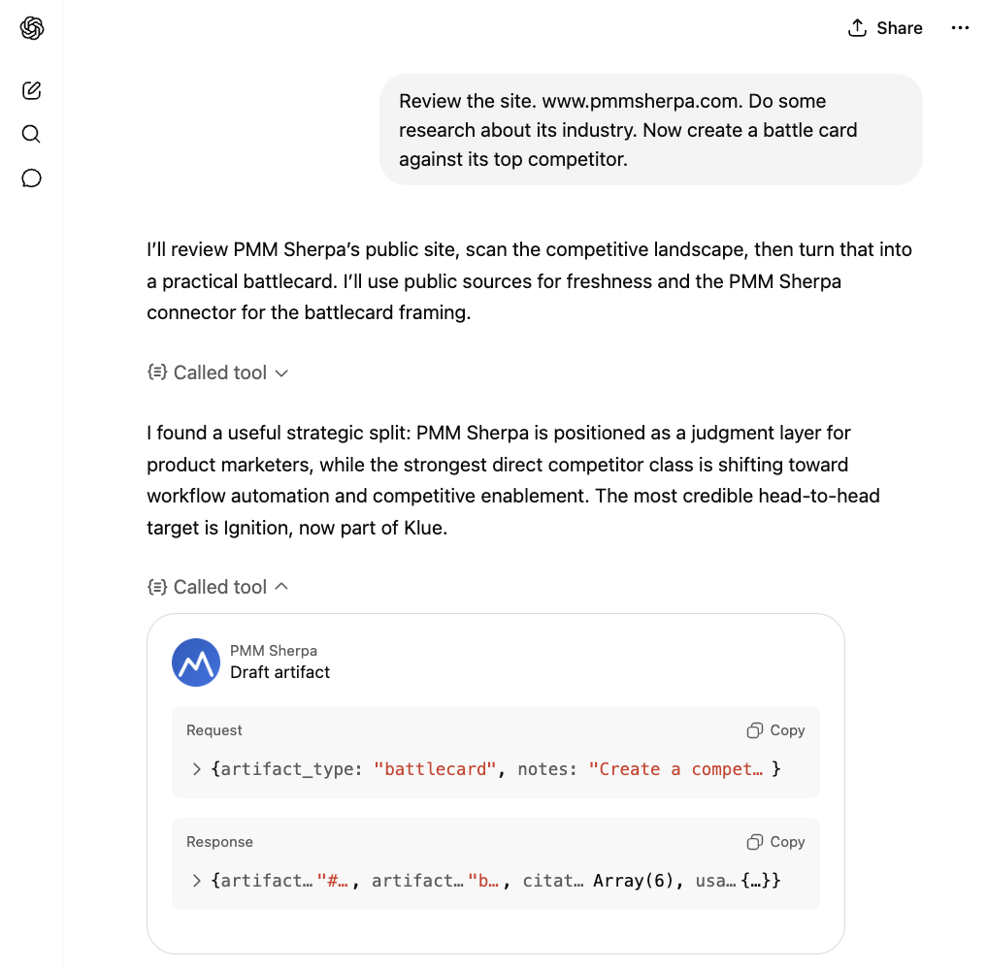Image resolution: width=987 pixels, height=970 pixels.
Task: Start a new chat with compose icon
Action: click(31, 90)
